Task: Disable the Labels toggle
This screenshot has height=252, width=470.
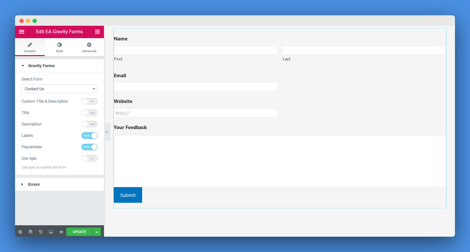Action: coord(89,136)
